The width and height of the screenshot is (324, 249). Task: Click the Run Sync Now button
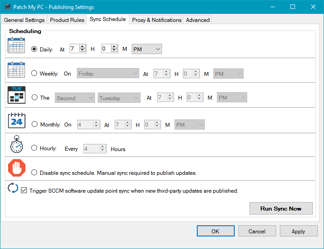(281, 208)
